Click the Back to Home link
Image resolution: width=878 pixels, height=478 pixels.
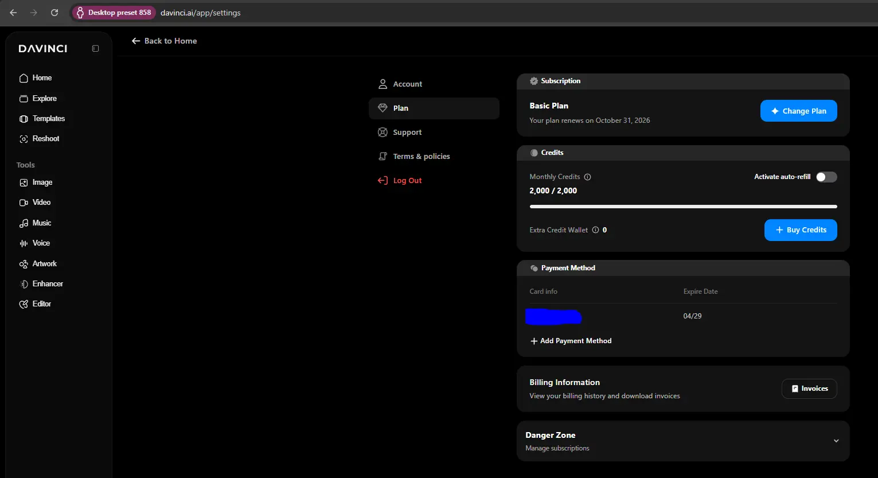(164, 41)
